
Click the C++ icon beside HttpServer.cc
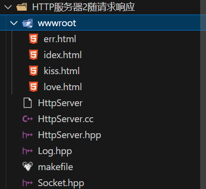click(28, 119)
